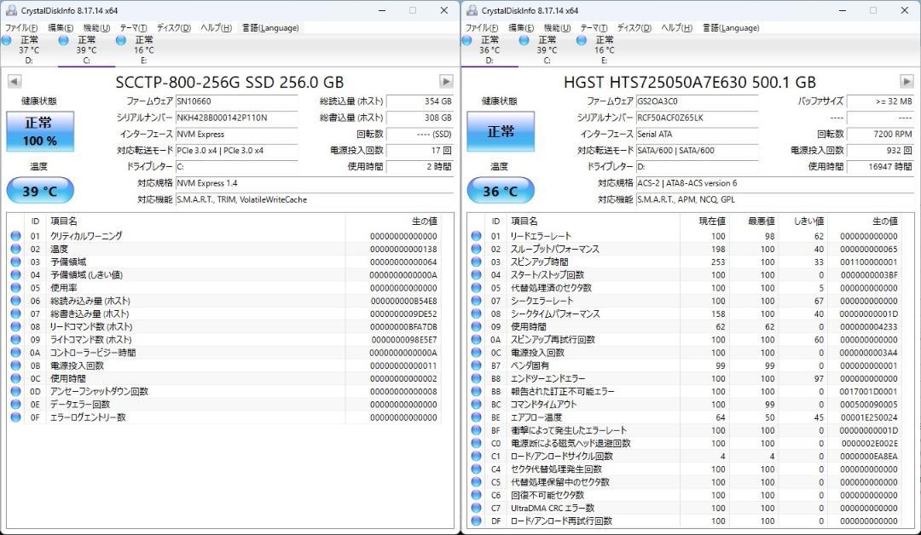Go to previous disk in SCCTP window
This screenshot has height=535, width=921.
tap(14, 82)
